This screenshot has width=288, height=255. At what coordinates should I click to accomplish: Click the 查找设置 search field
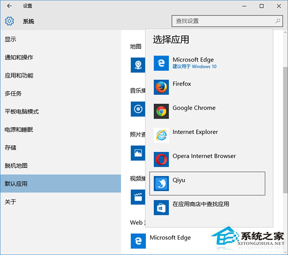[227, 21]
